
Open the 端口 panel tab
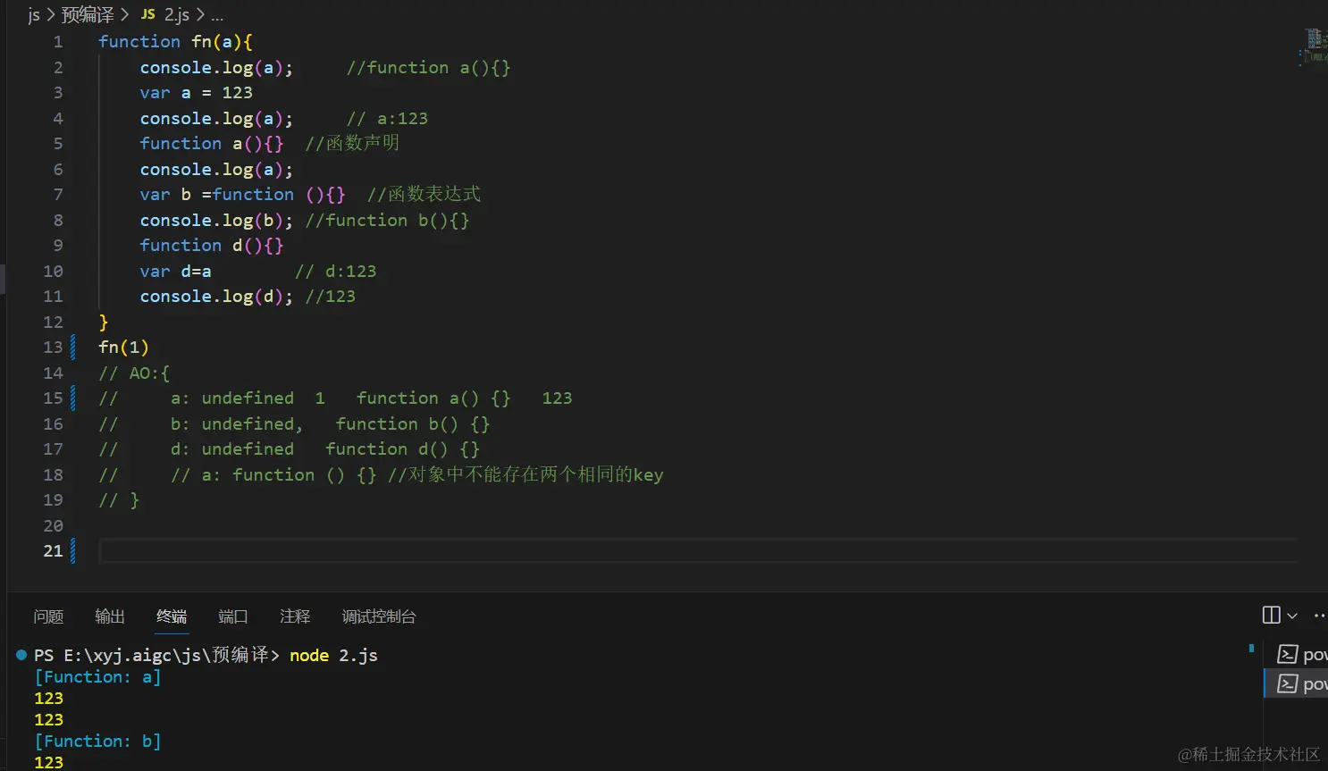[233, 616]
